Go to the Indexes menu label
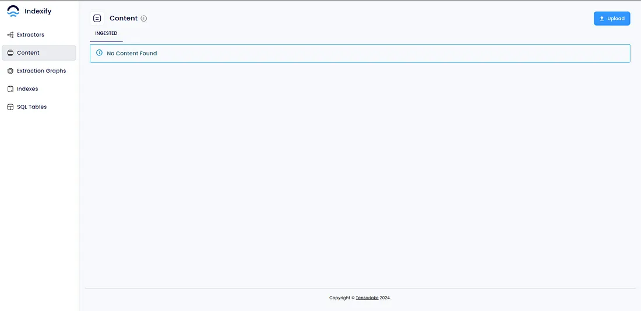641x311 pixels. [x=27, y=89]
